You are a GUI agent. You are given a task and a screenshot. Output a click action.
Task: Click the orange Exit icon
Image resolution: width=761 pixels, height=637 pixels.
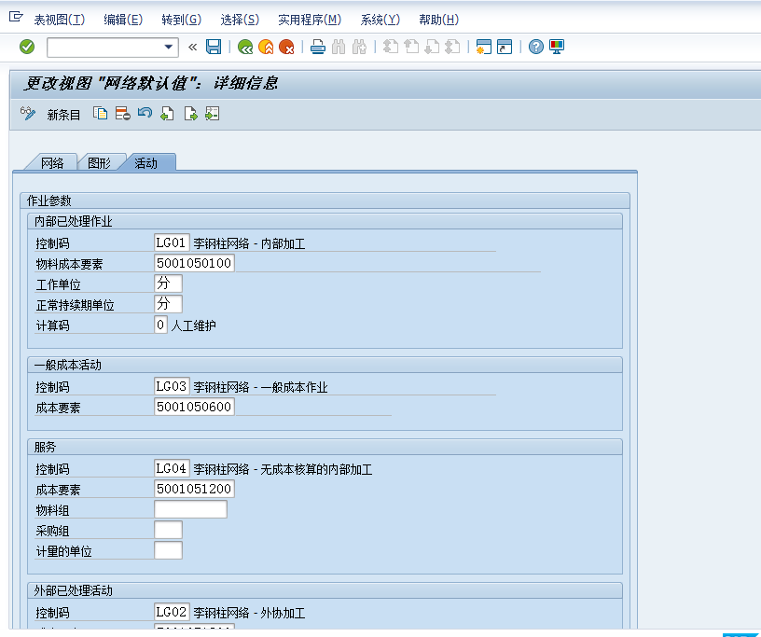[x=266, y=47]
